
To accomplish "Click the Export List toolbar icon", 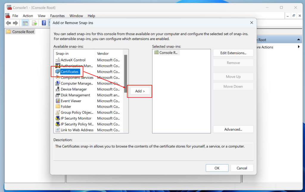I will pos(35,23).
